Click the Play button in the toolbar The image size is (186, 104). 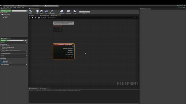(75, 11)
